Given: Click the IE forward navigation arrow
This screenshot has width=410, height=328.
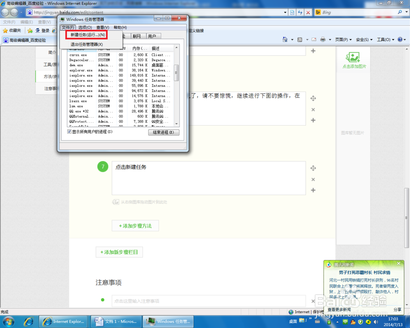Looking at the screenshot, I should 14,12.
